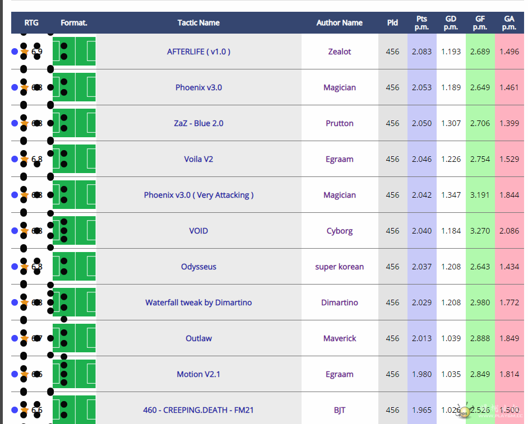This screenshot has width=528, height=424.
Task: Click formation pitch thumbnail for AFTERLIFE row
Action: click(x=74, y=52)
